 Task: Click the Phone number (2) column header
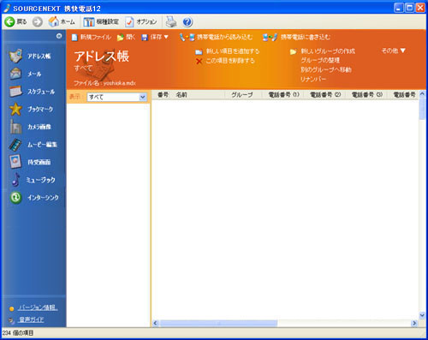pos(325,95)
